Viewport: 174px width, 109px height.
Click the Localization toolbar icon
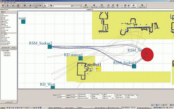point(133,6)
